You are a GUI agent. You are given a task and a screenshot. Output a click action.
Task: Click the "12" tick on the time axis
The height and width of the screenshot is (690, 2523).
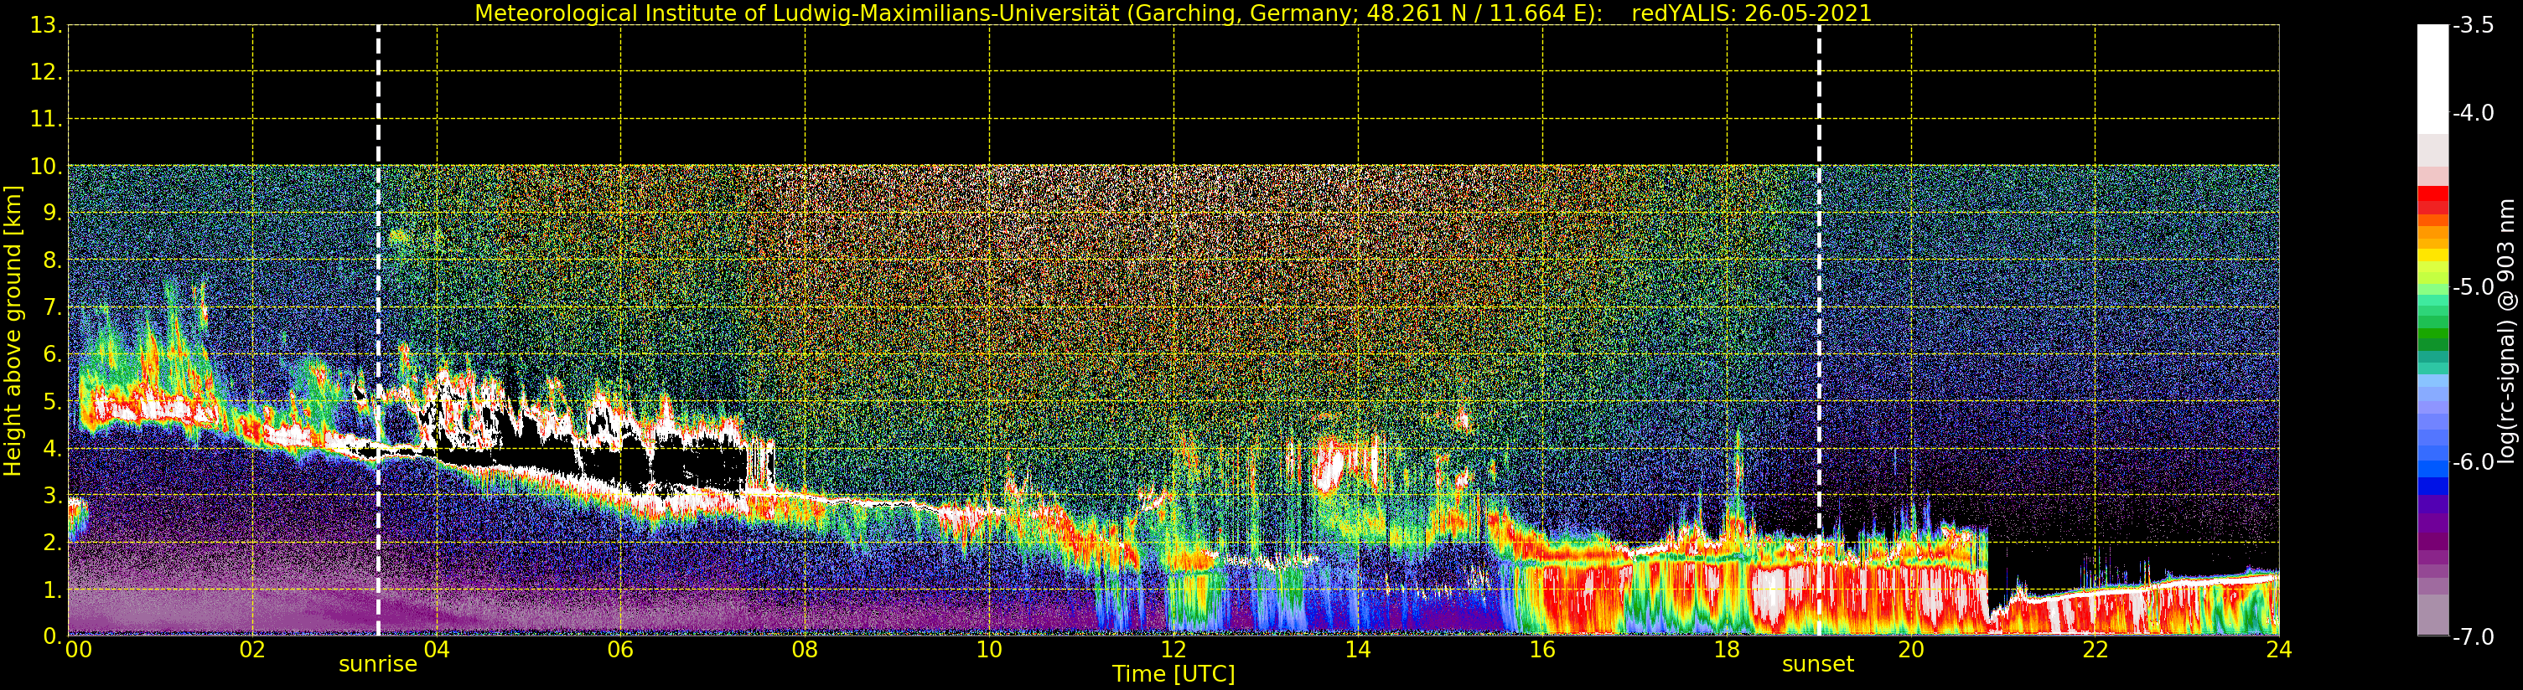pos(1173,650)
